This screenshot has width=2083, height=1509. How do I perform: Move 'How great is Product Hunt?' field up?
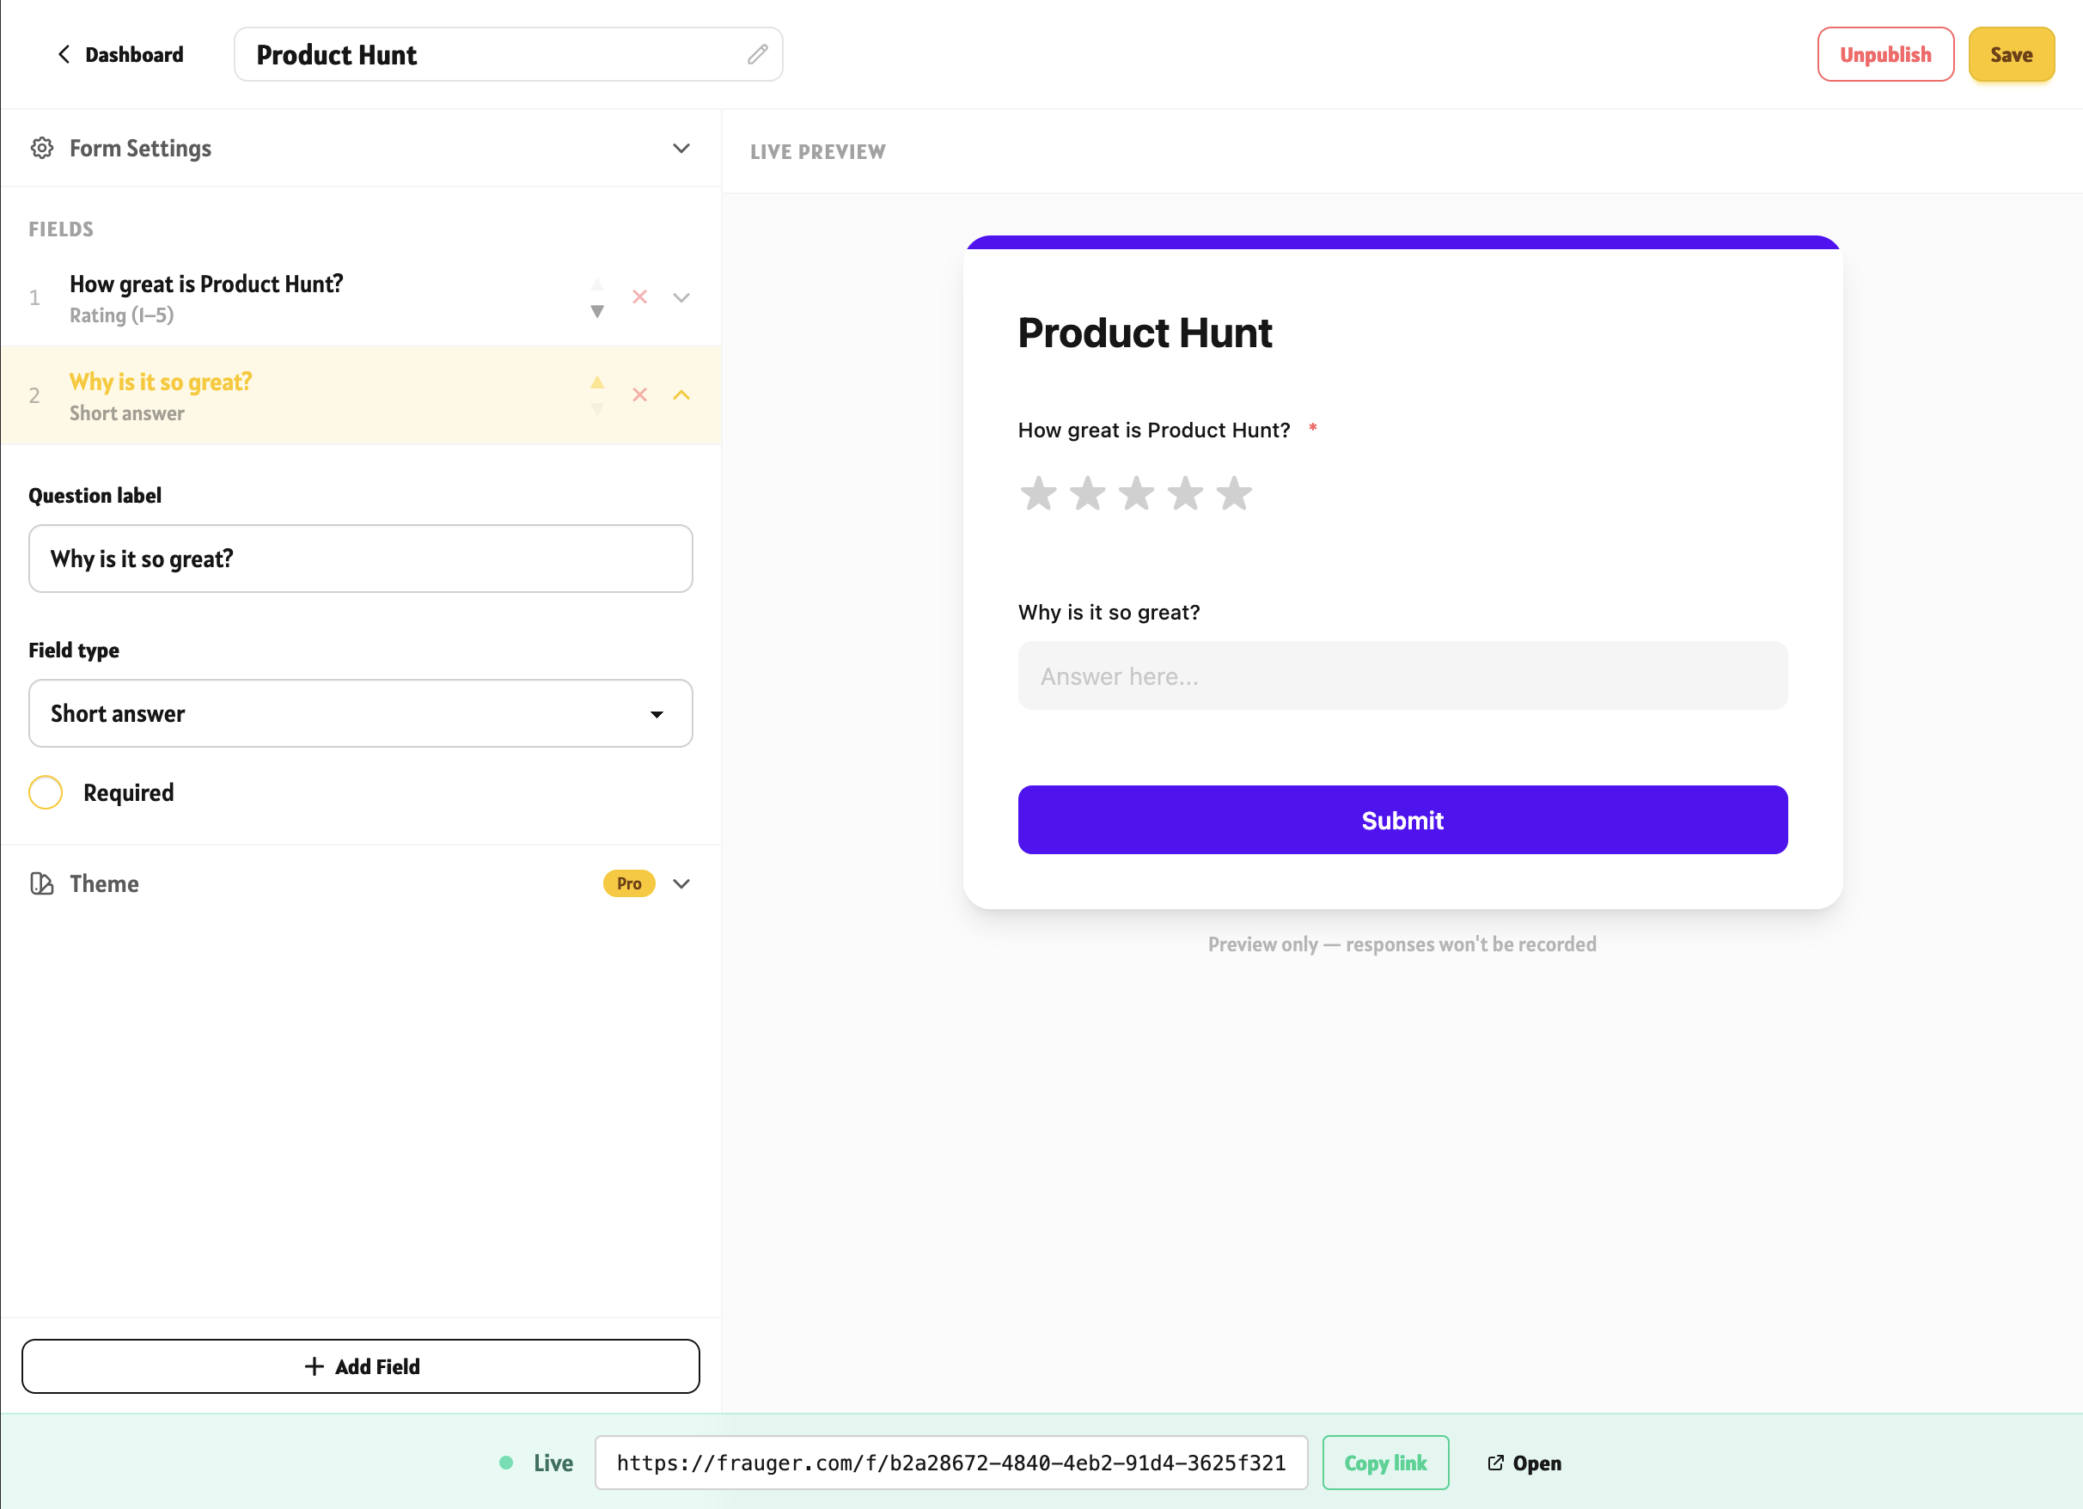(597, 284)
